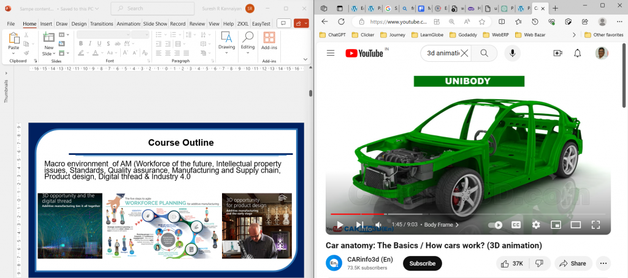Open the video player settings gear
The image size is (628, 278).
point(536,225)
